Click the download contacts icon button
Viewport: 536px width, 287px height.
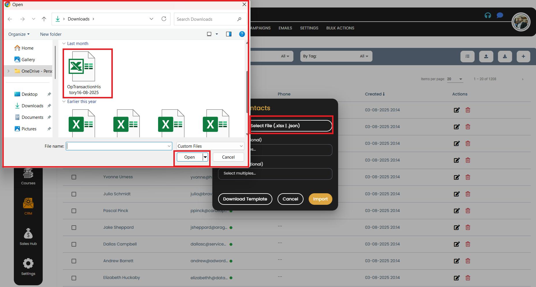(505, 57)
